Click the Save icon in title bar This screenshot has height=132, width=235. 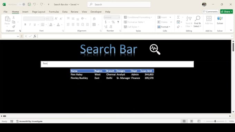29,4
